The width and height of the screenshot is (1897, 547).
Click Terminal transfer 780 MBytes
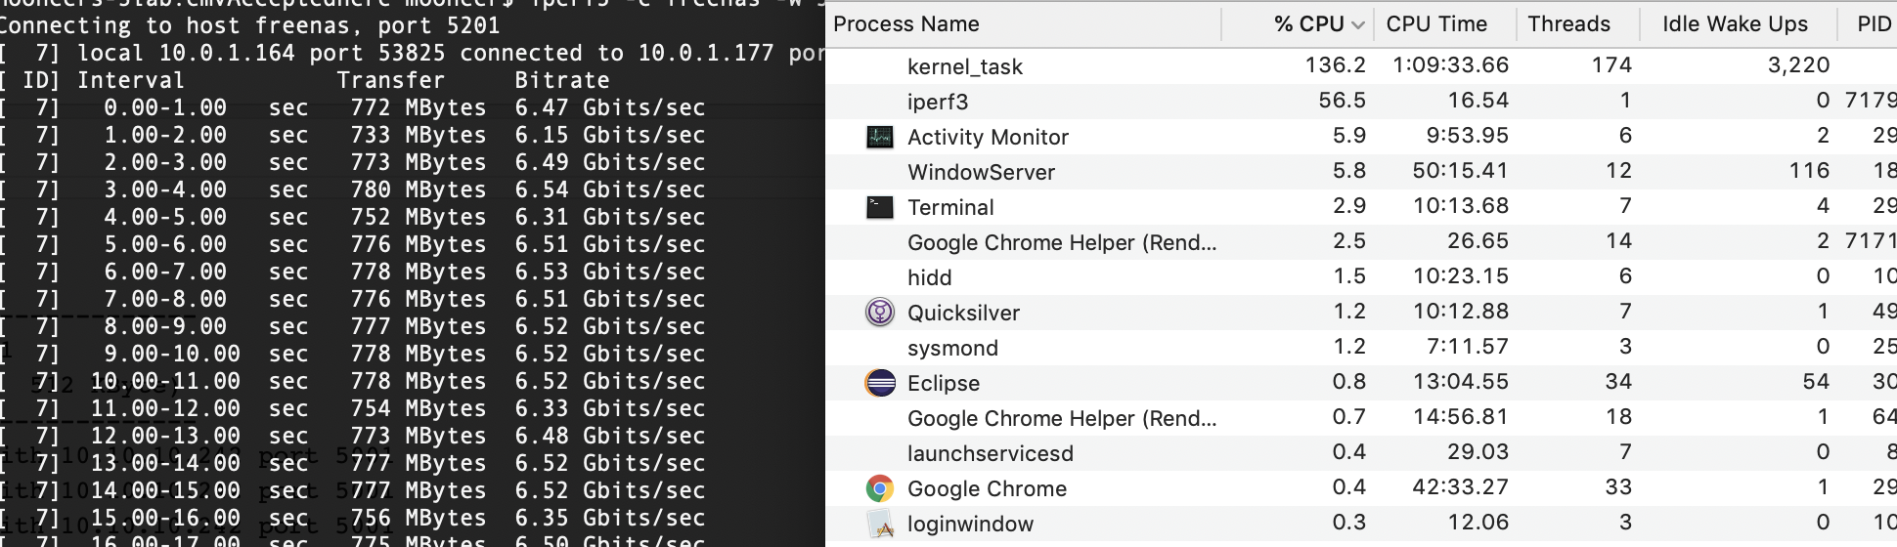[419, 189]
